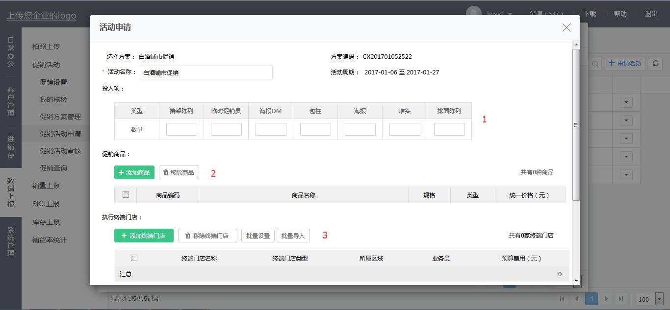Click the refresh icon beside 申请活动
The image size is (670, 310).
[655, 63]
